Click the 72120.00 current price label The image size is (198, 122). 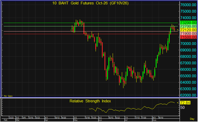(x=189, y=30)
